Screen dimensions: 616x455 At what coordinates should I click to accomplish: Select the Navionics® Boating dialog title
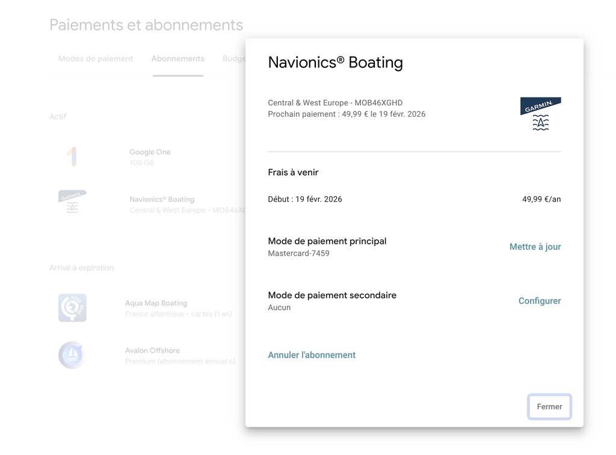pyautogui.click(x=336, y=63)
